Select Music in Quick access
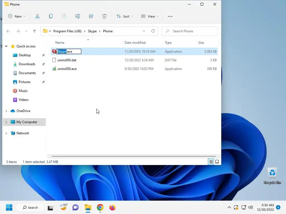The image size is (286, 214). click(x=23, y=91)
